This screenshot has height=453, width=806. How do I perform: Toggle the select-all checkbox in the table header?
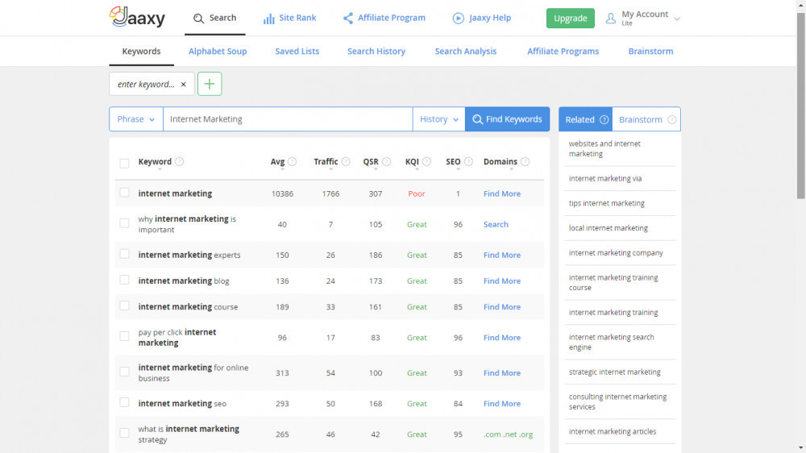point(124,163)
